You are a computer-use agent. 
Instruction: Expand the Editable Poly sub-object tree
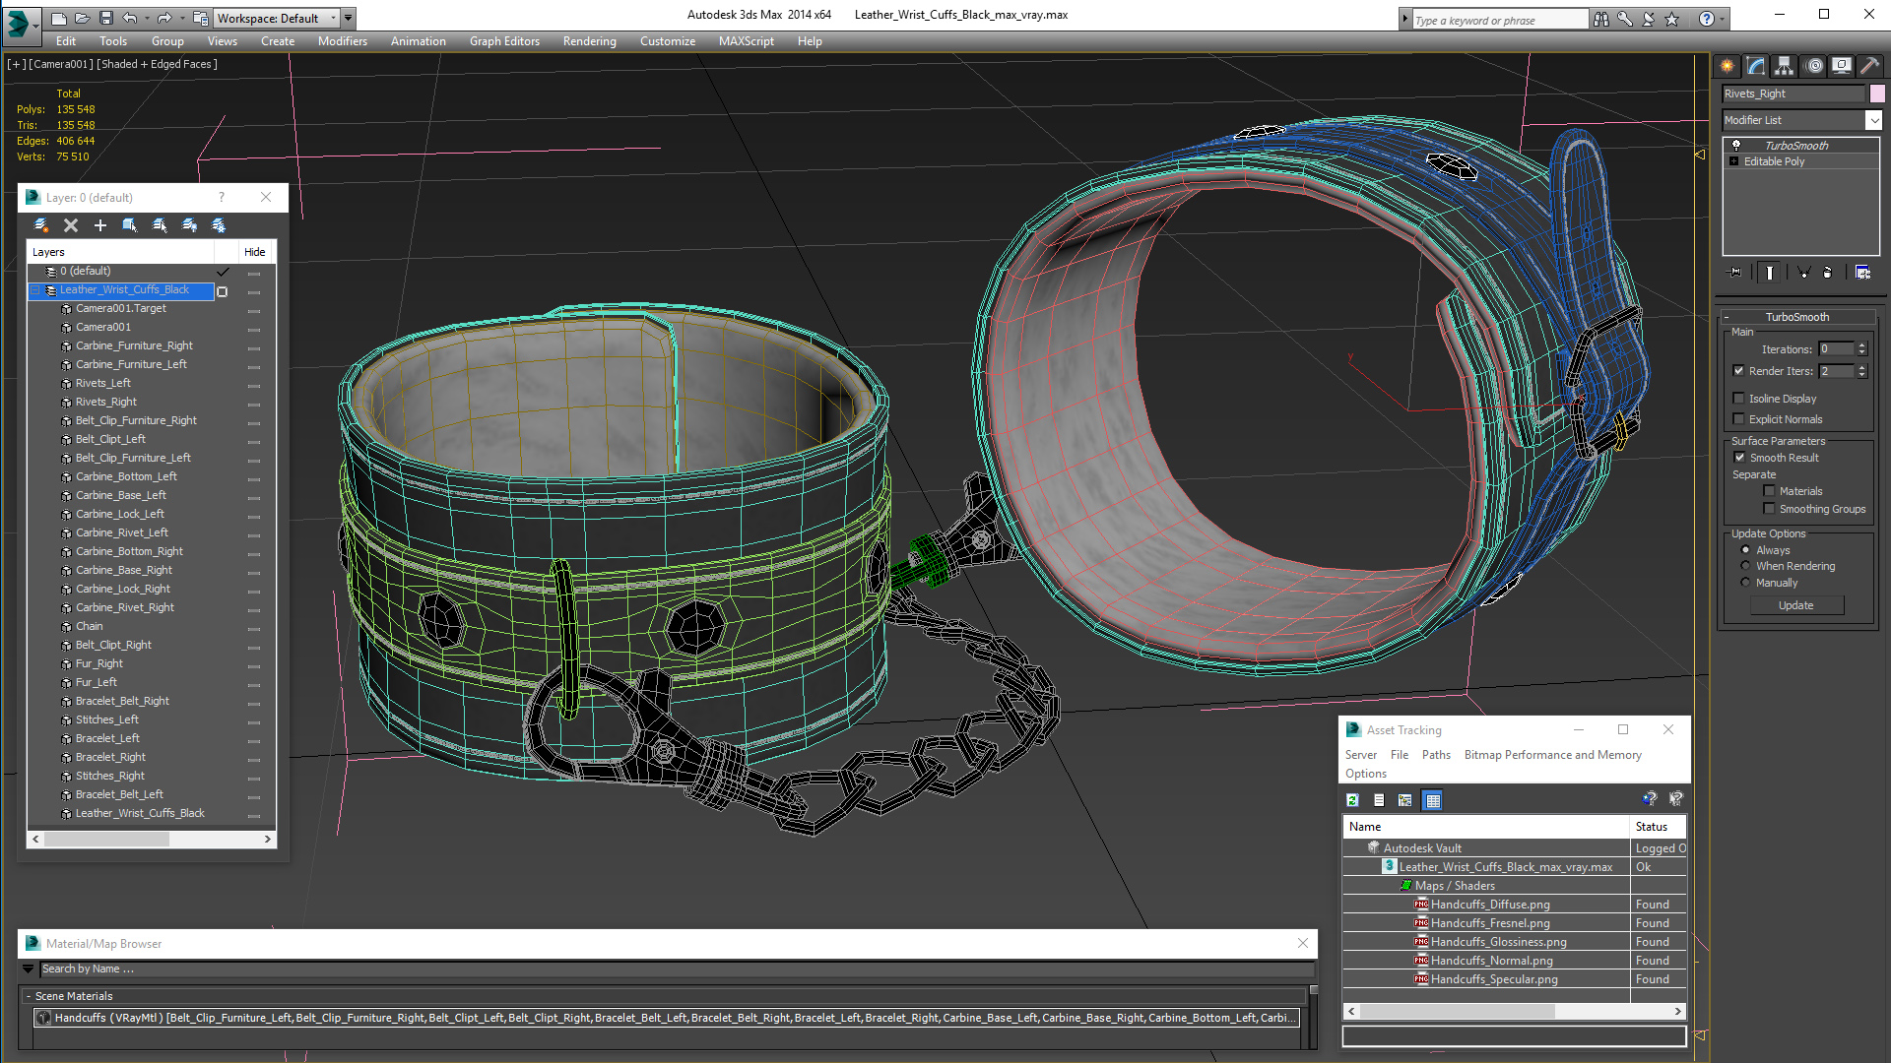click(x=1733, y=161)
